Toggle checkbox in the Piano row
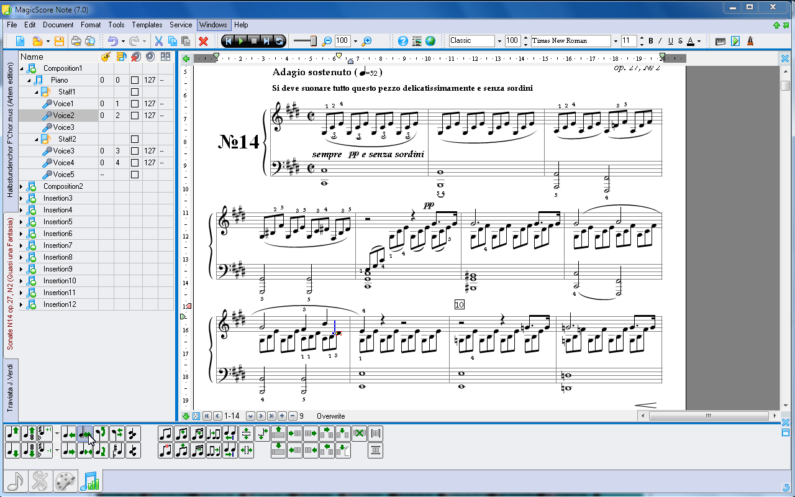The height and width of the screenshot is (497, 795). 135,80
